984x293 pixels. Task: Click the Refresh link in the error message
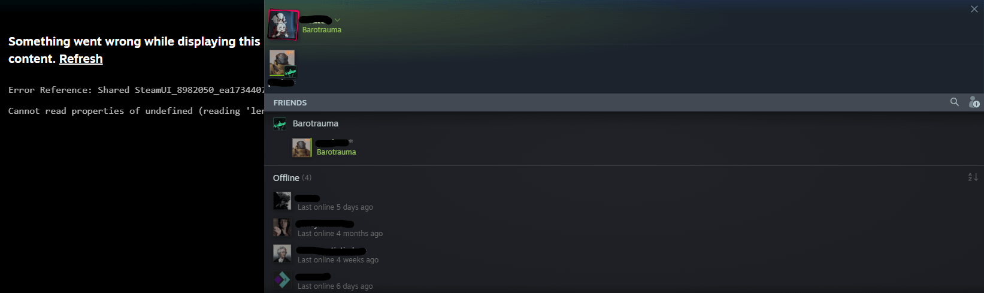[x=81, y=59]
